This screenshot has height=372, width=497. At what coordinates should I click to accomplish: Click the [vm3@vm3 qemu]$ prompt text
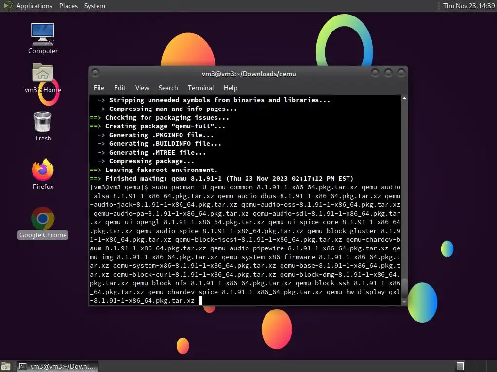coord(119,187)
